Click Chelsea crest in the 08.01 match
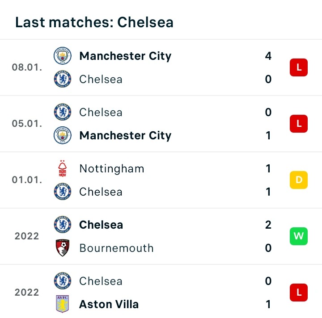This screenshot has height=318, width=322. coord(63,79)
